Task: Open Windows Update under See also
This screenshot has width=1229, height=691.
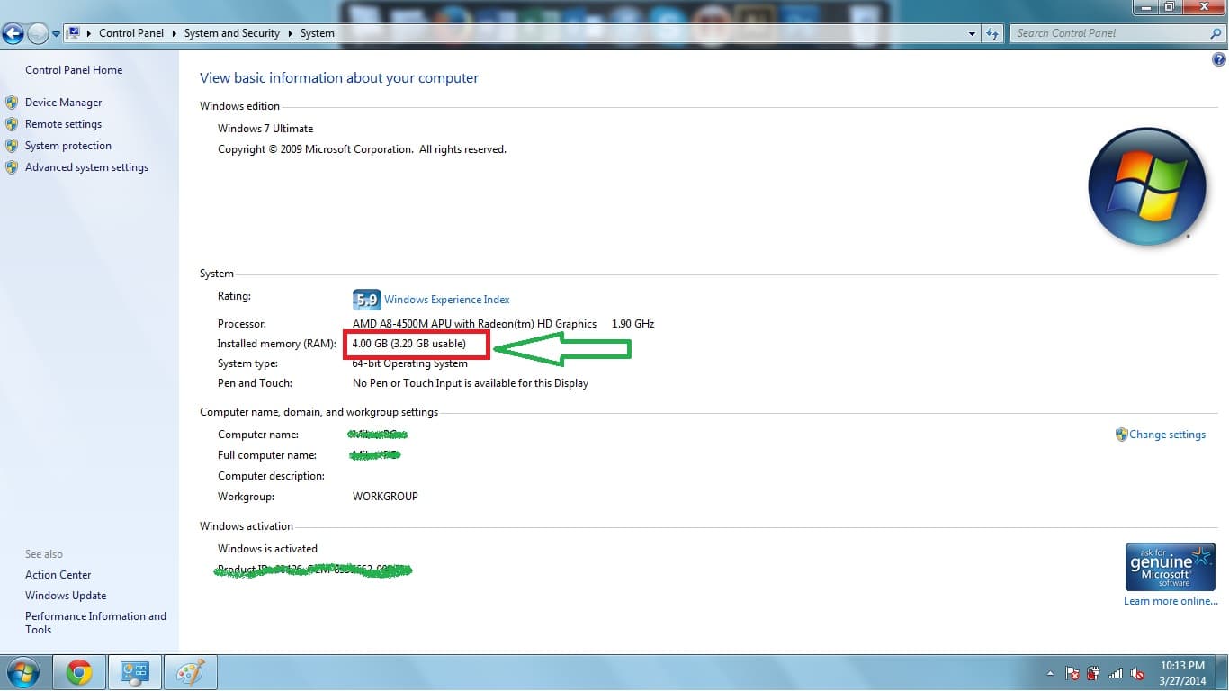Action: [x=66, y=596]
